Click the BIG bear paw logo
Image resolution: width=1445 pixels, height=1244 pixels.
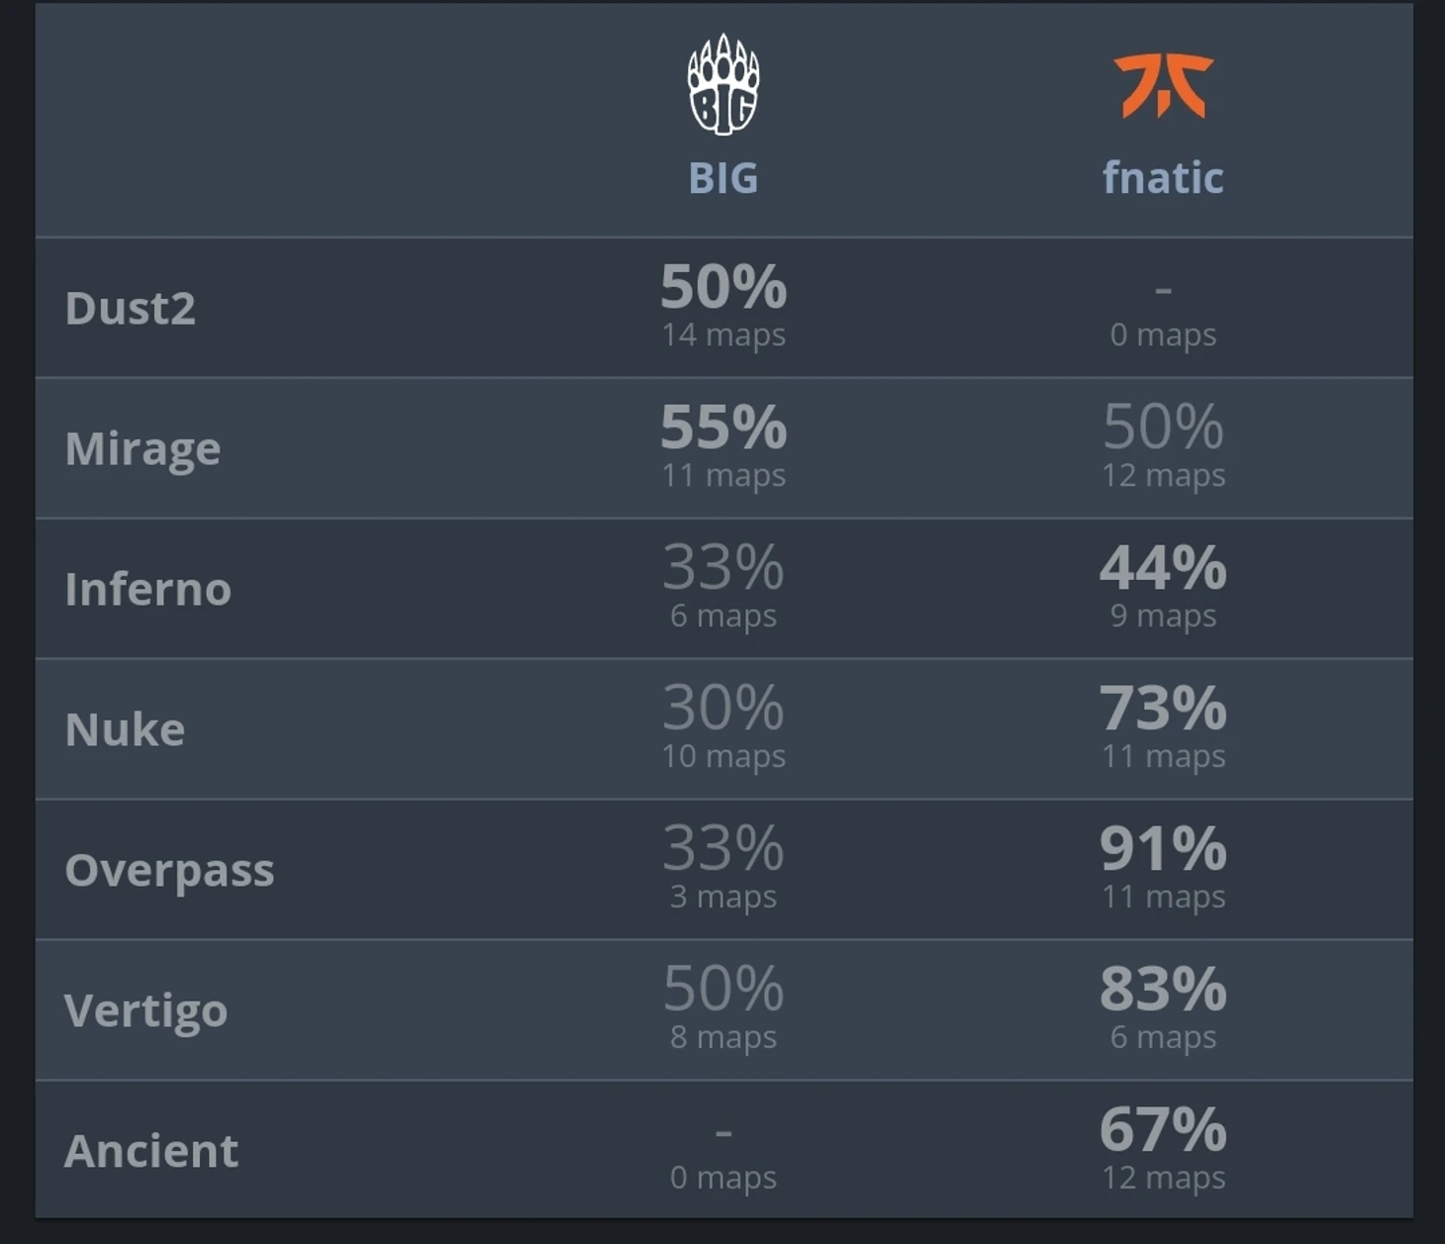(x=722, y=85)
